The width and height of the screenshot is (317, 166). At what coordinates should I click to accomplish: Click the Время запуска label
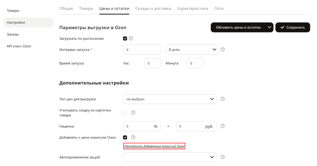(x=72, y=63)
